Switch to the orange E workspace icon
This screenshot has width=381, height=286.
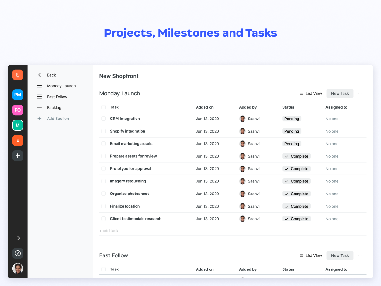tap(18, 140)
